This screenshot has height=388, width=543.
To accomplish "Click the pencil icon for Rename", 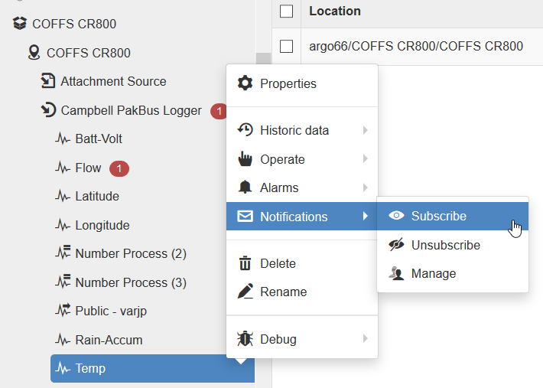I will [x=245, y=292].
